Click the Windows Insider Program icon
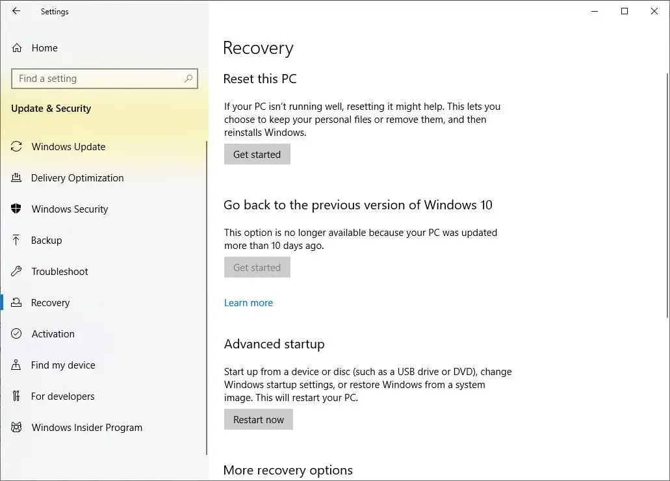Image resolution: width=670 pixels, height=481 pixels. tap(17, 428)
